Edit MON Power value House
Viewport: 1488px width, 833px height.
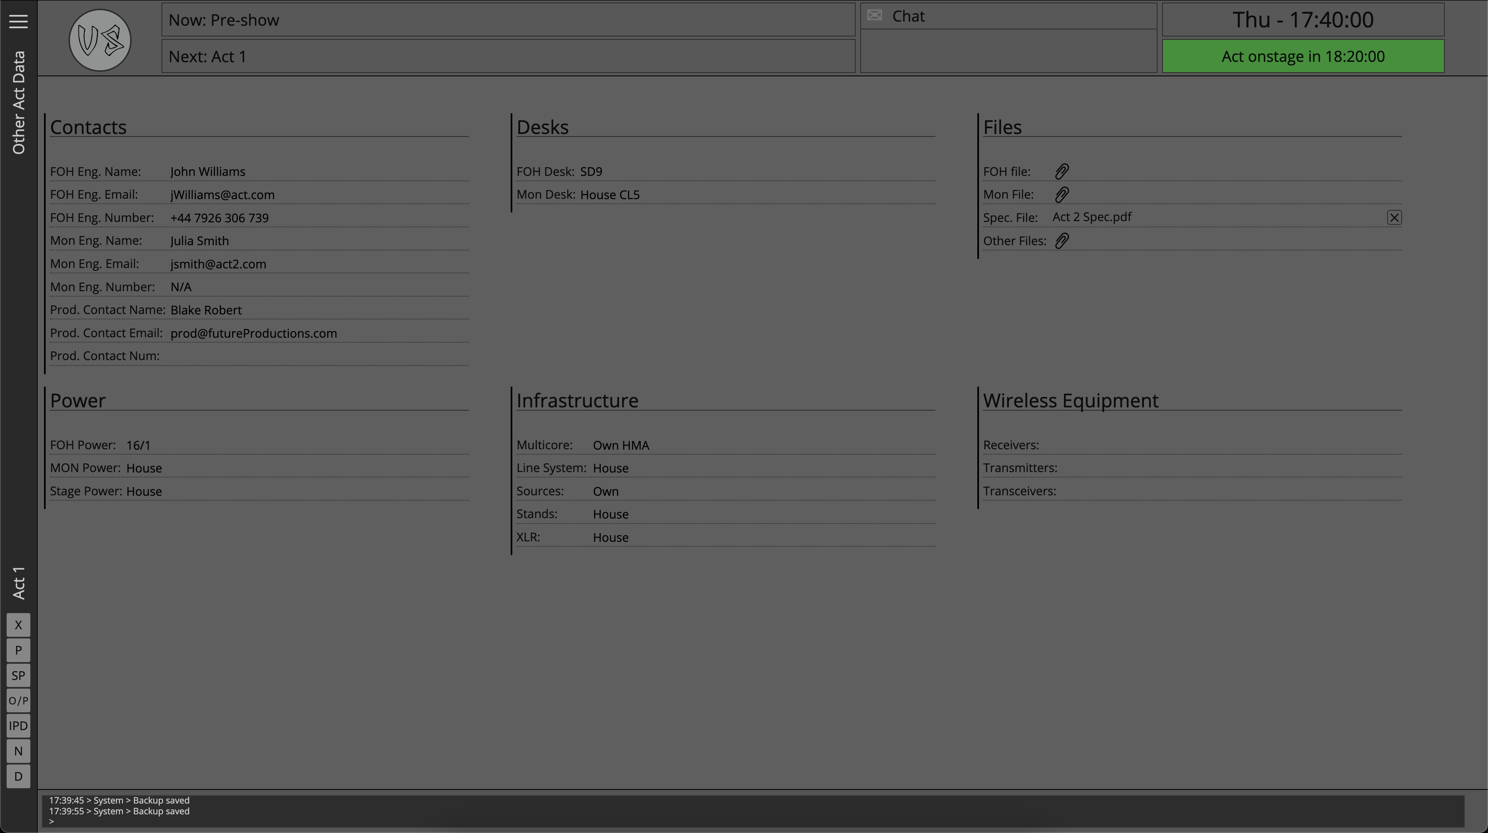(x=144, y=468)
